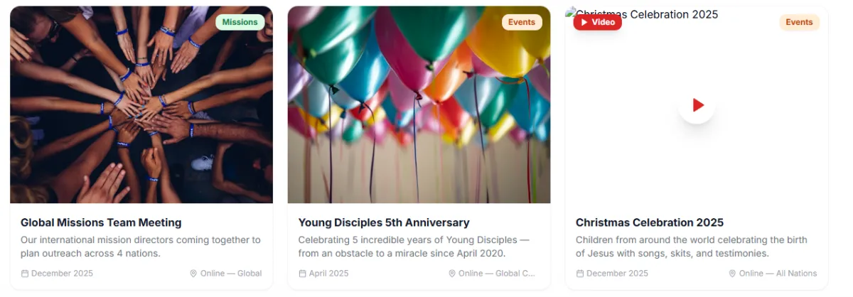This screenshot has height=297, width=853.
Task: Click the red Video badge icon
Action: tap(585, 23)
